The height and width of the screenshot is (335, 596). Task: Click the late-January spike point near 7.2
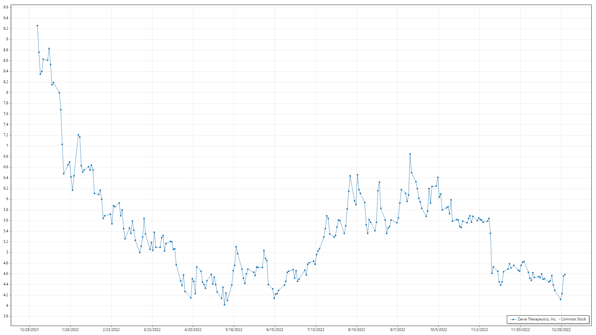78,135
